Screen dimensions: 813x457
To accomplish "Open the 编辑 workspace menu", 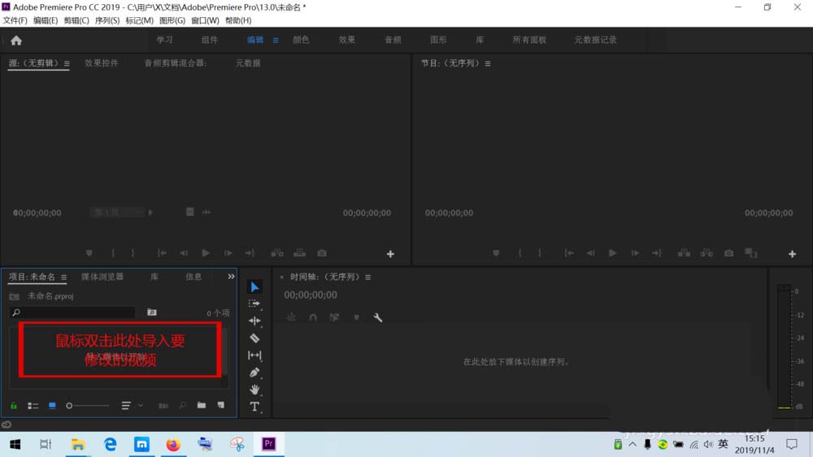I will (275, 40).
